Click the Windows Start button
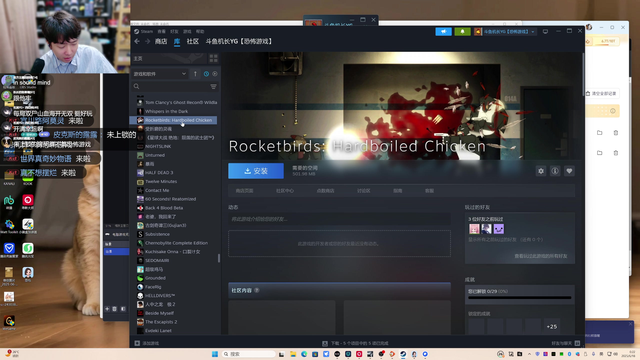640x360 pixels. pyautogui.click(x=215, y=354)
